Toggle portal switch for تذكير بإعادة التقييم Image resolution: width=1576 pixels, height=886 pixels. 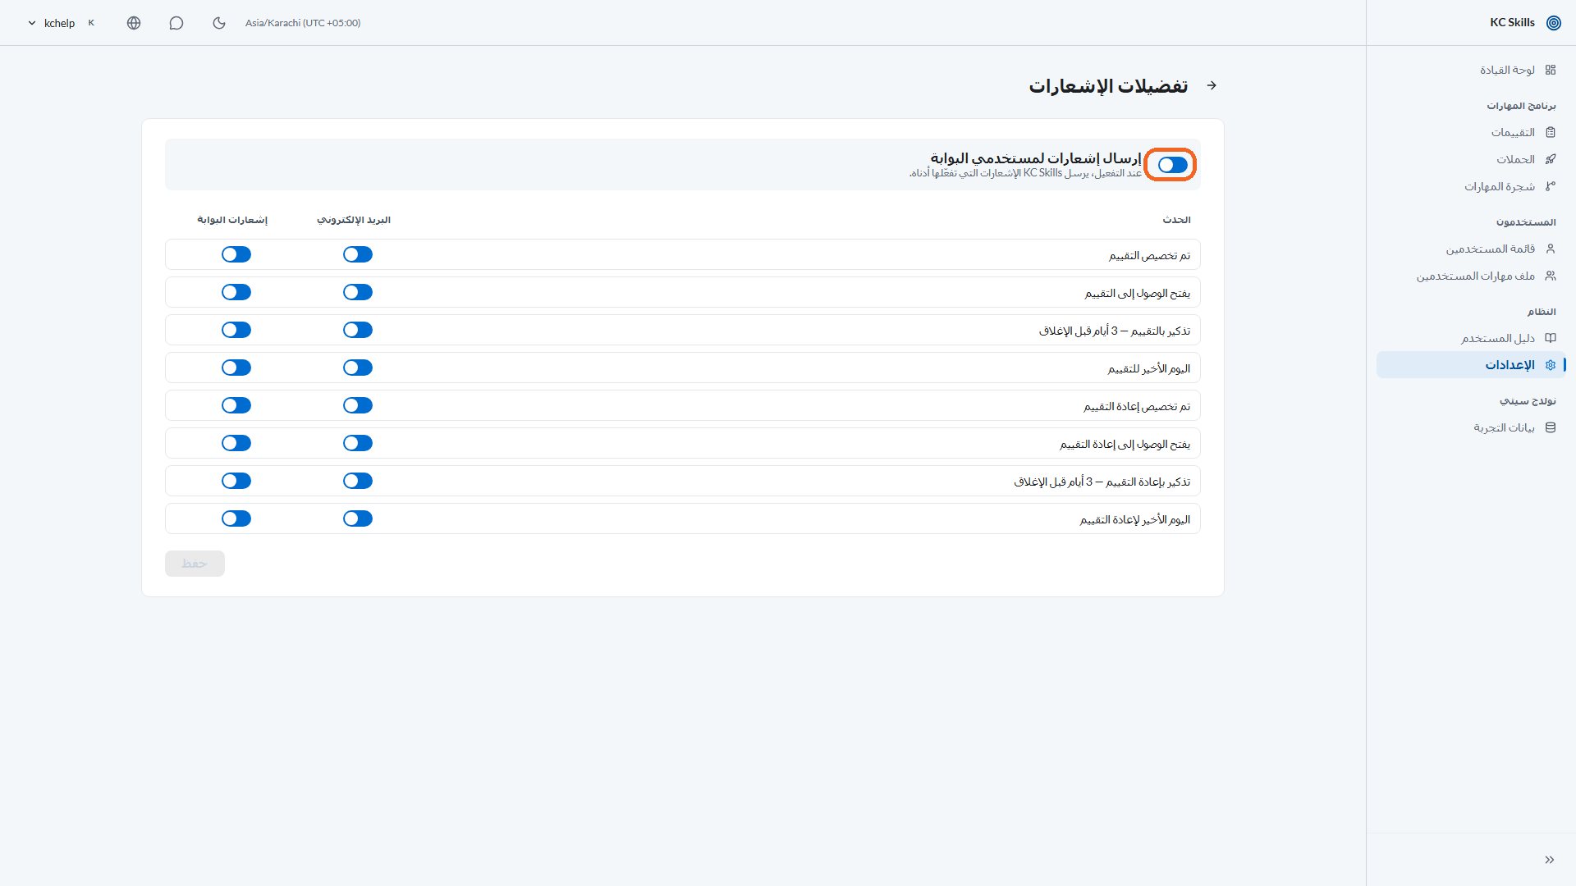pos(236,481)
